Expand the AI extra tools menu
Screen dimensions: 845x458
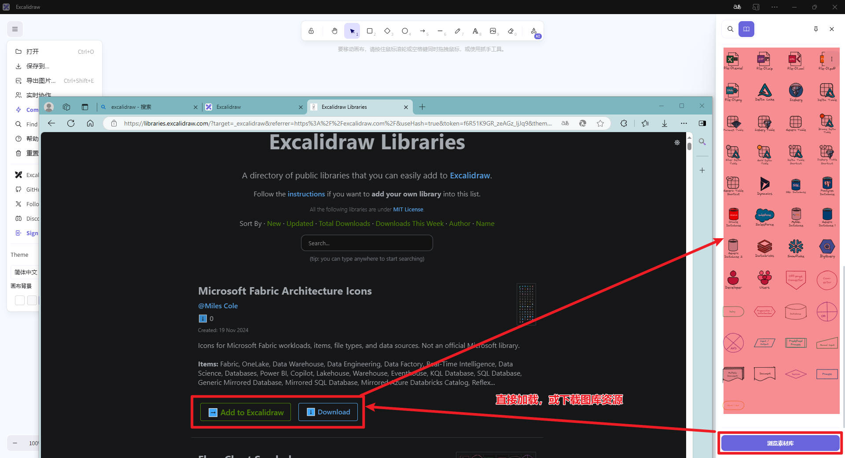tap(534, 32)
